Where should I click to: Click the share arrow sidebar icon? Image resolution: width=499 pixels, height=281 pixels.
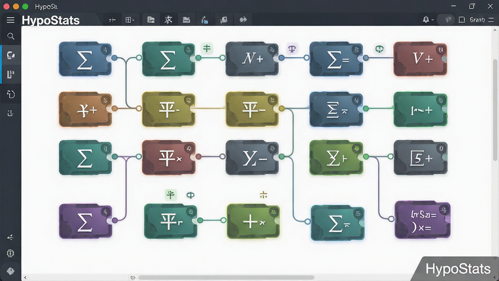coord(10,238)
